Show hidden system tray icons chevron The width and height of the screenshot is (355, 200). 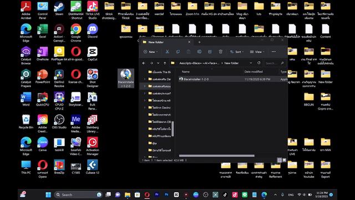pos(275,194)
